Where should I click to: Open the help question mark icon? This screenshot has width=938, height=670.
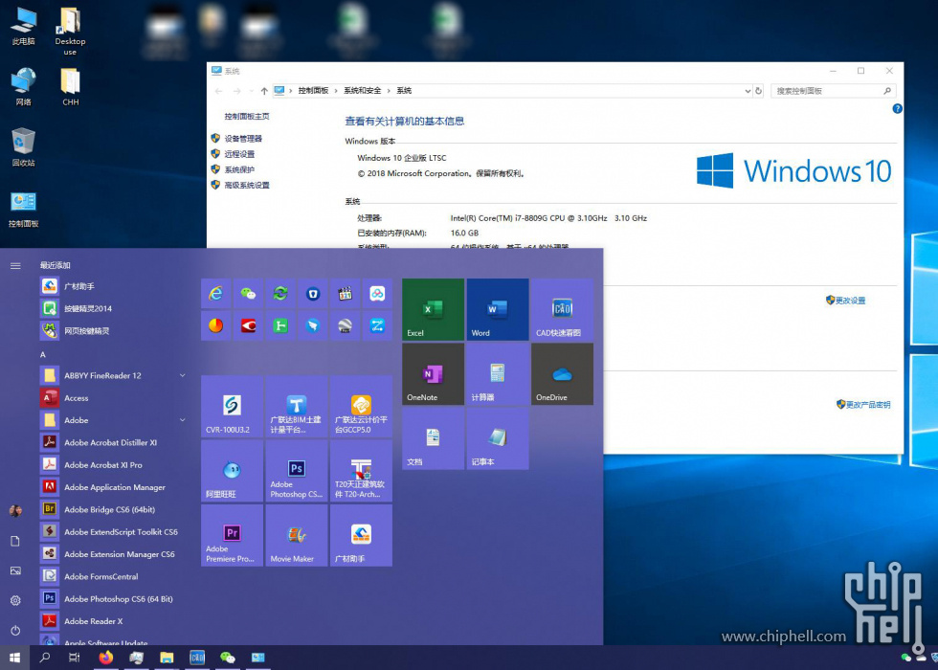point(897,109)
